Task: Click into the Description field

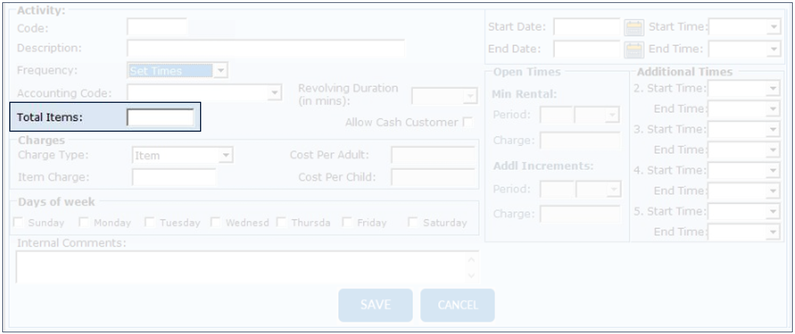Action: coord(265,49)
